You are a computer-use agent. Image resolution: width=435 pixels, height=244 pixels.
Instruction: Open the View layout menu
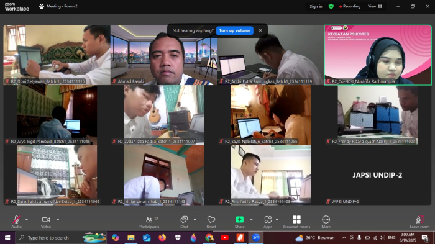[375, 6]
